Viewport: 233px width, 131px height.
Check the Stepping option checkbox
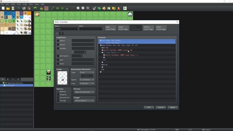point(58,95)
